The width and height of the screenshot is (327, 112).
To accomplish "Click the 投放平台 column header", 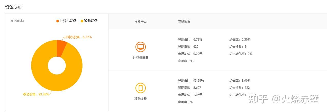I will coord(141,22).
